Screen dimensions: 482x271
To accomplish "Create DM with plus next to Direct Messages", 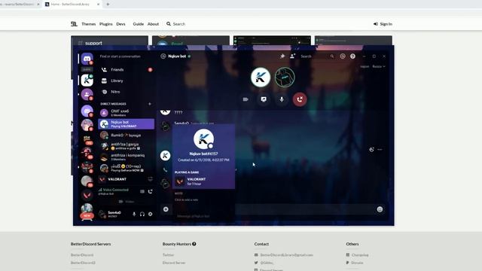I will click(150, 104).
